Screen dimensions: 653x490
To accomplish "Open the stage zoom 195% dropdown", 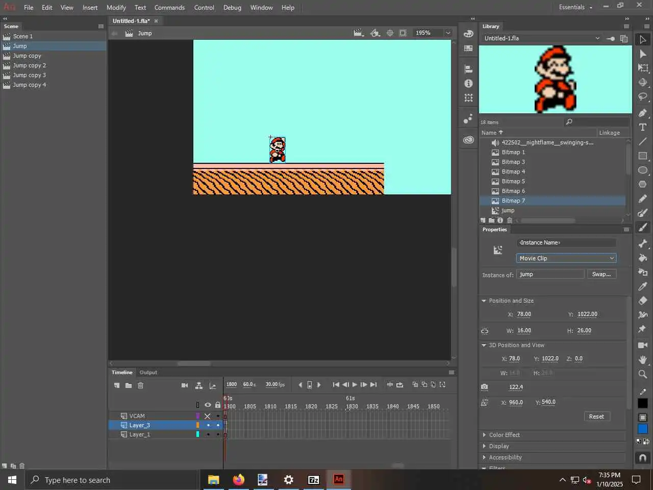I will pyautogui.click(x=448, y=33).
